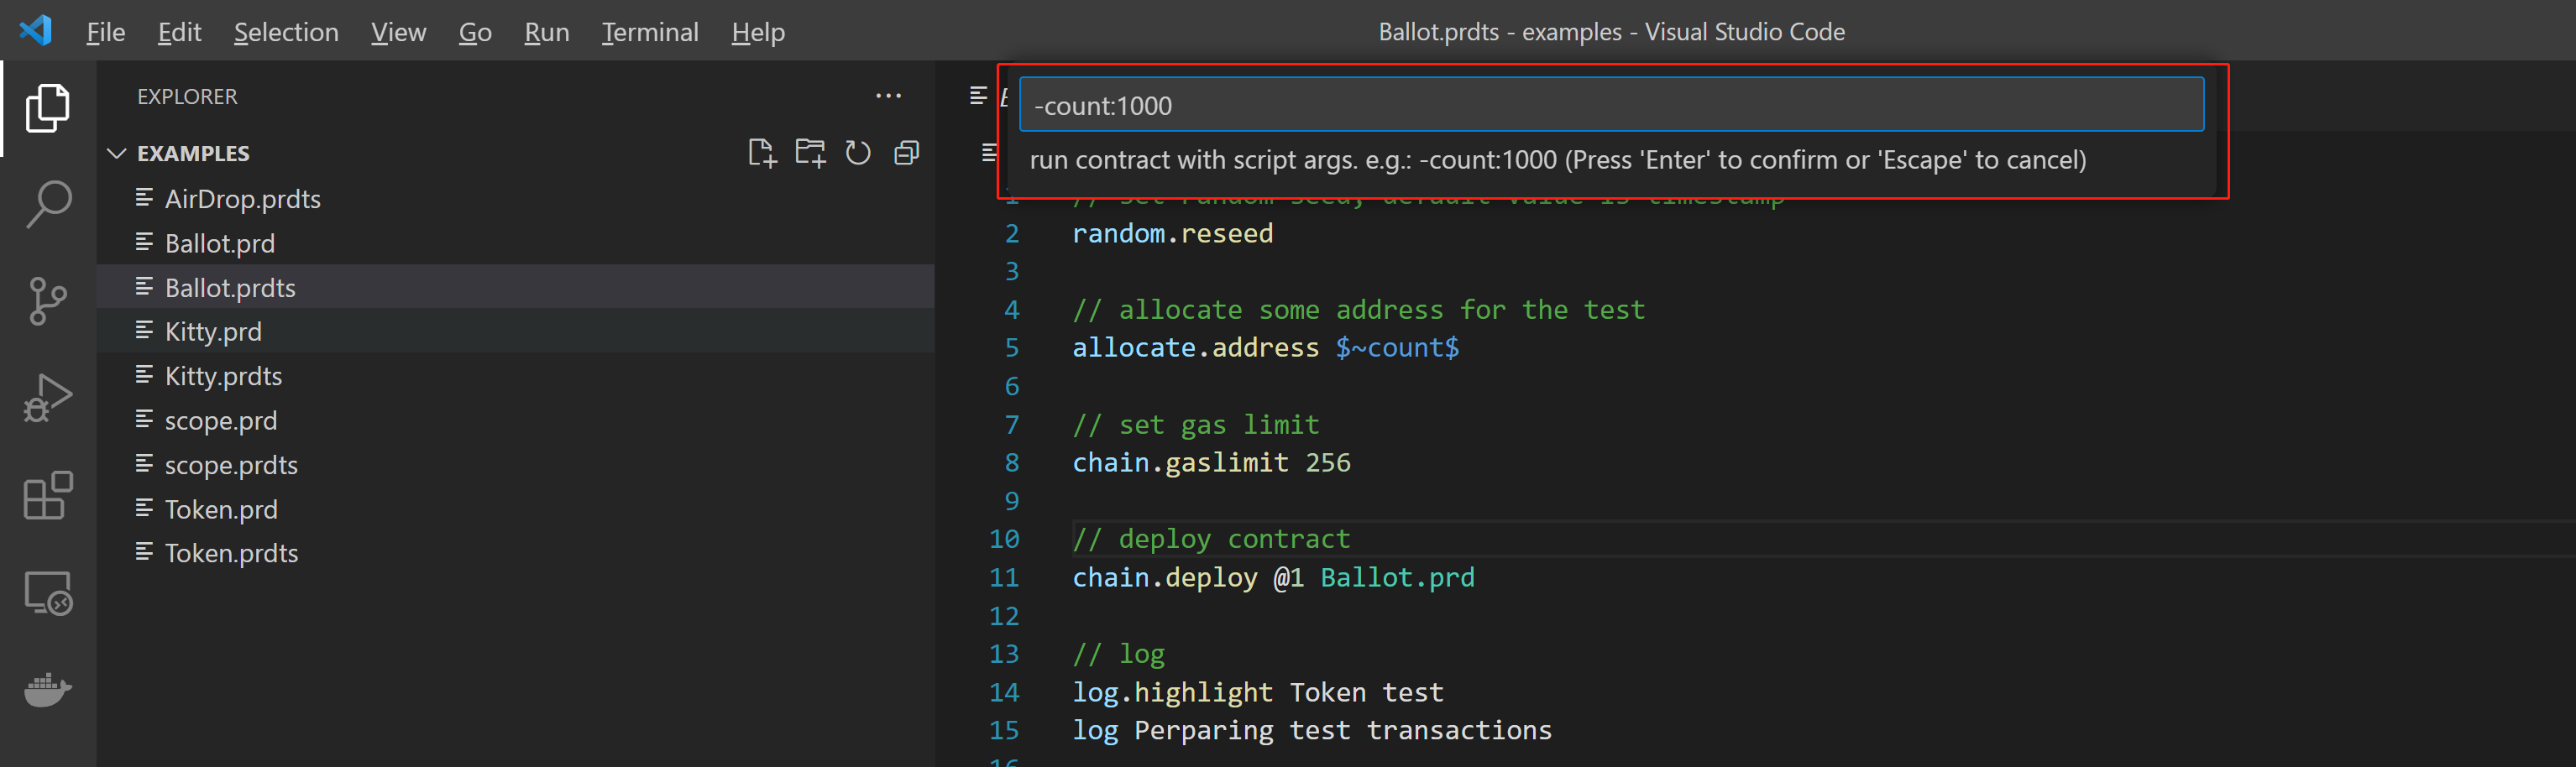Viewport: 2576px width, 767px height.
Task: Open the Edit menu
Action: point(180,32)
